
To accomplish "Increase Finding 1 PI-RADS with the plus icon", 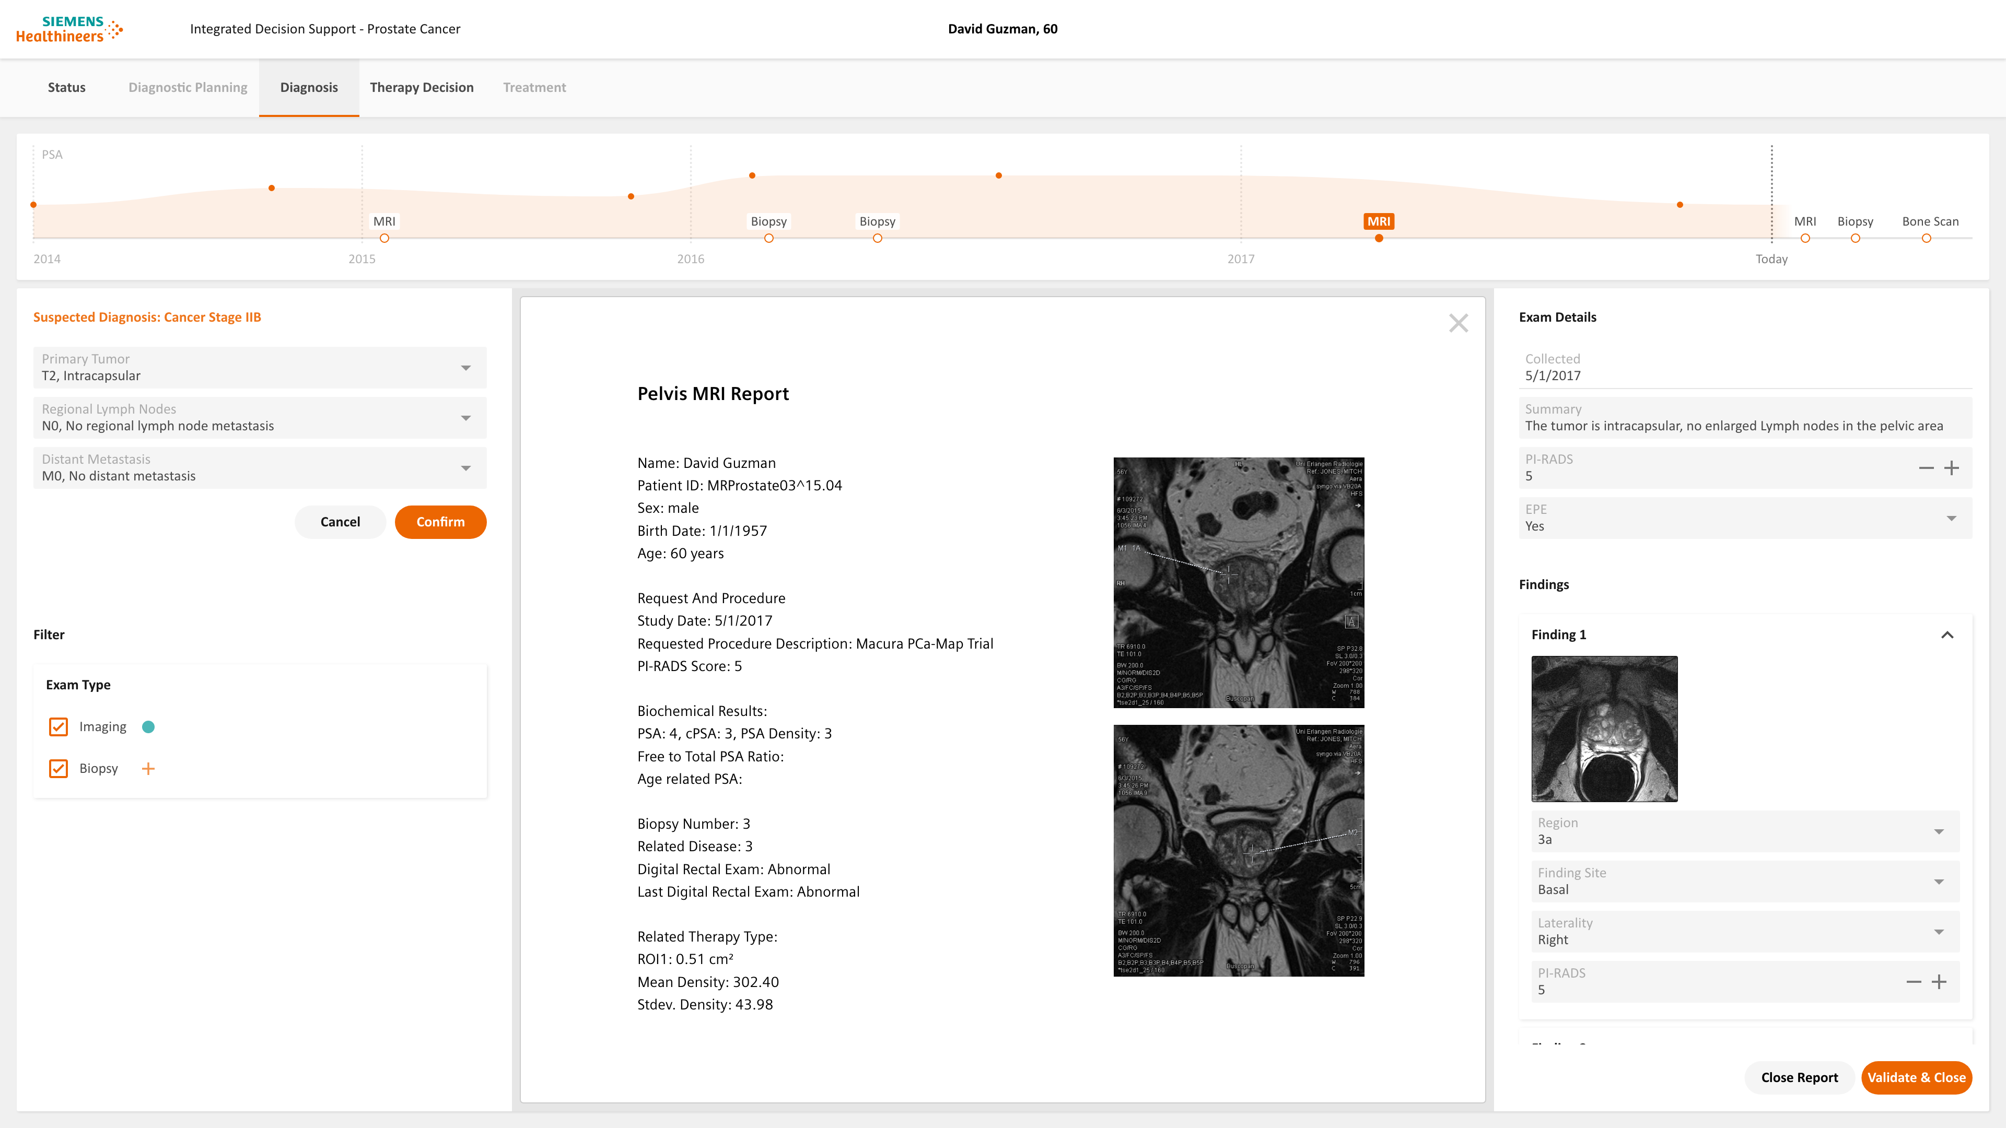I will (x=1939, y=982).
